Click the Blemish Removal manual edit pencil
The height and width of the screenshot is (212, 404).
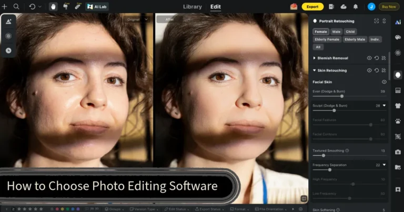383,58
